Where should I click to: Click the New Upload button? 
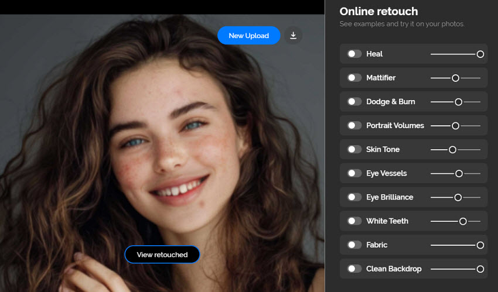[x=248, y=36]
